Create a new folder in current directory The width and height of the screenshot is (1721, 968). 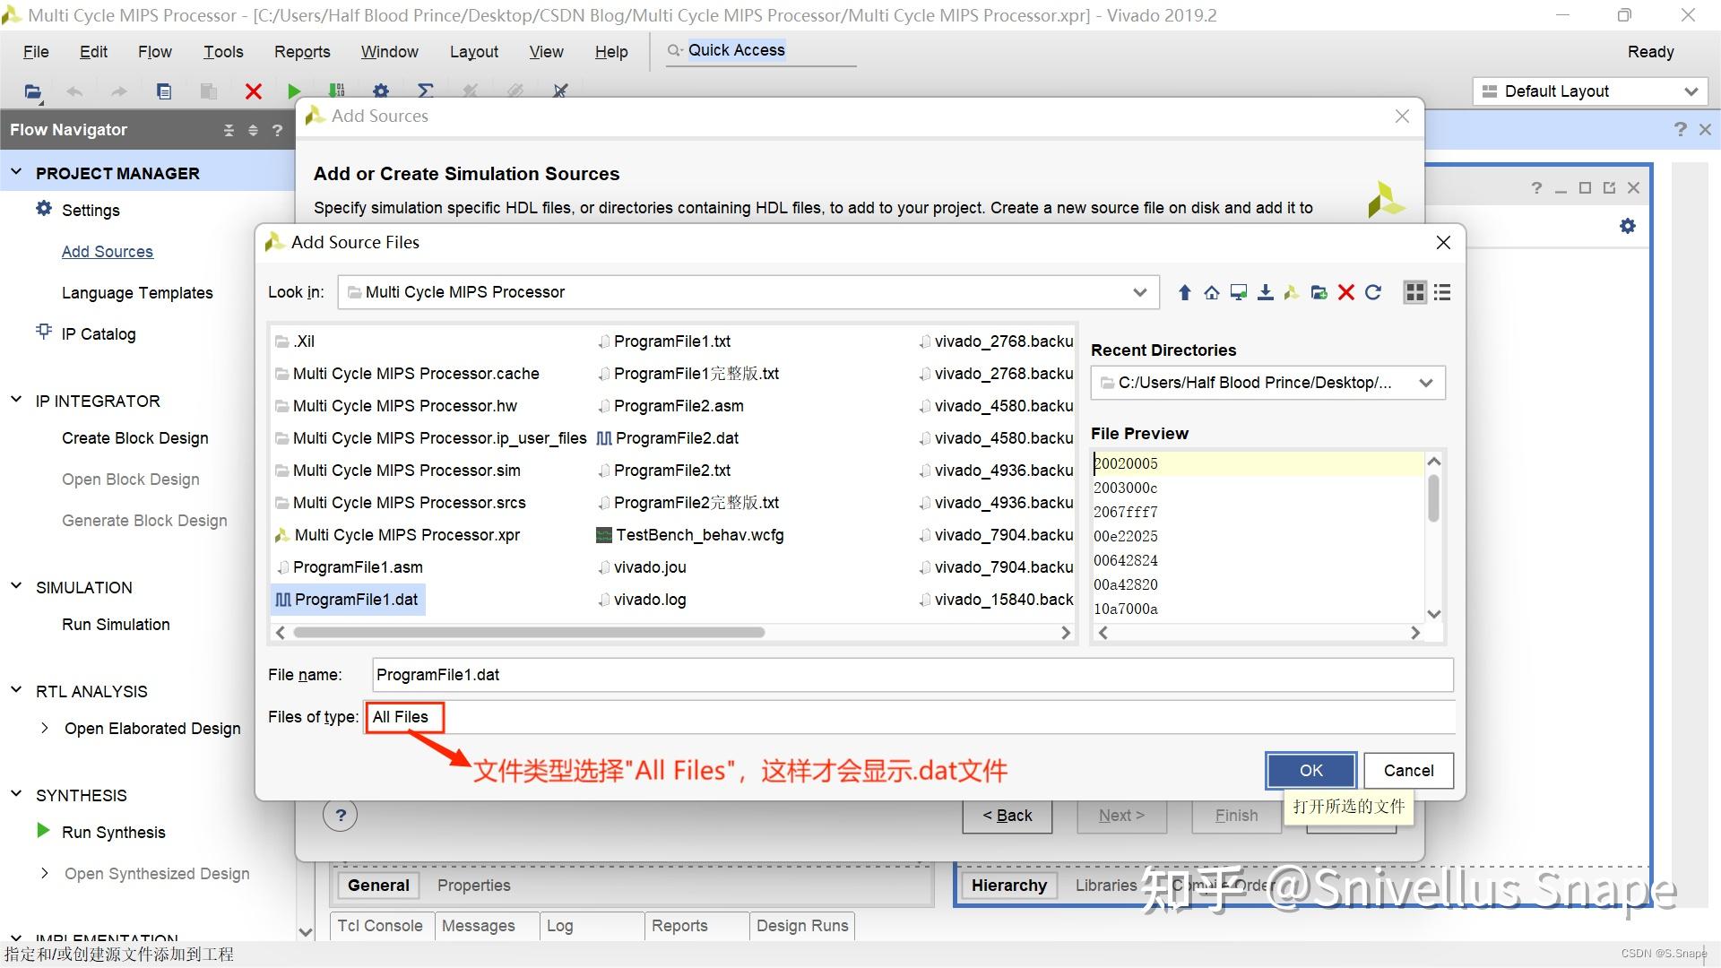[1319, 291]
